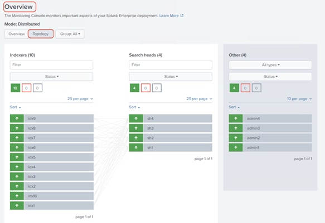
Task: Focus the Indexers Filter text field
Action: (51, 65)
